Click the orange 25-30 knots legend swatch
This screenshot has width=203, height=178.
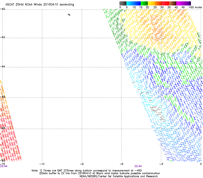pos(159,3)
